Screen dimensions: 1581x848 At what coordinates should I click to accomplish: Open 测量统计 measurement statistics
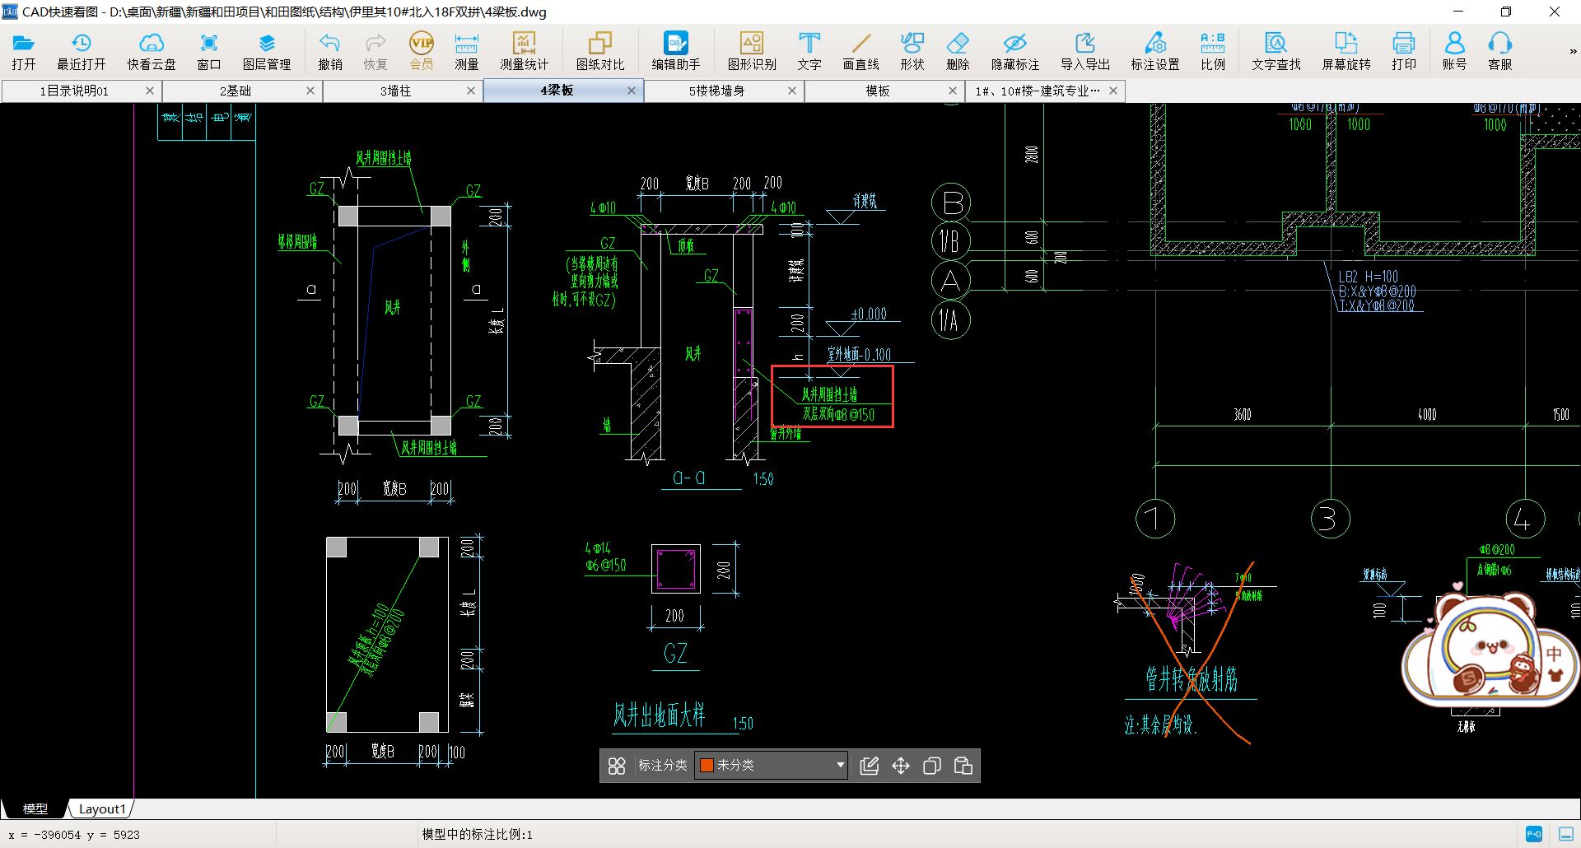click(524, 51)
